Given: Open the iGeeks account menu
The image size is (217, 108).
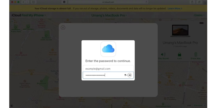Looking at the screenshot, I should click(199, 15).
